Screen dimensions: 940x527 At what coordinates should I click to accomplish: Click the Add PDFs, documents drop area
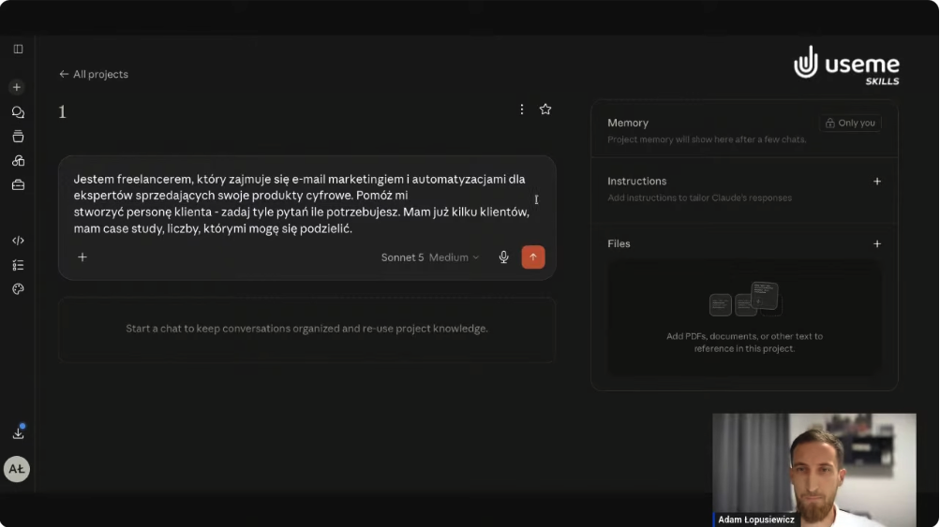(744, 317)
